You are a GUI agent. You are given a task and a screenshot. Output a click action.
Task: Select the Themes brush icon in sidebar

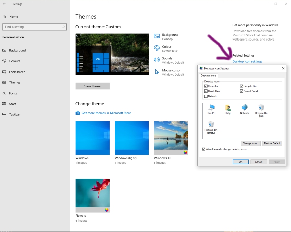(4, 82)
